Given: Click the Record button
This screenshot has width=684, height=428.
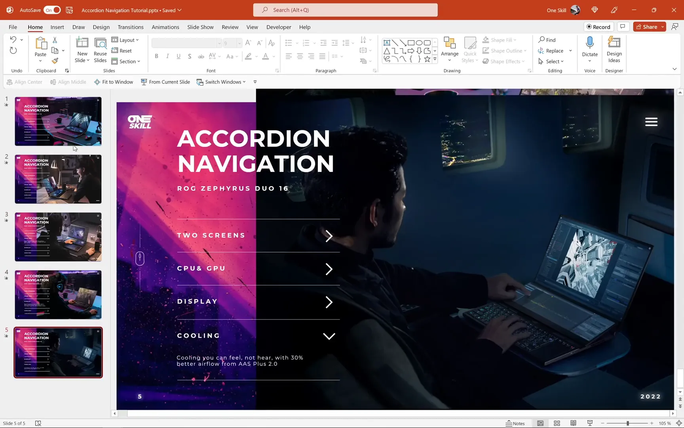Looking at the screenshot, I should [598, 27].
